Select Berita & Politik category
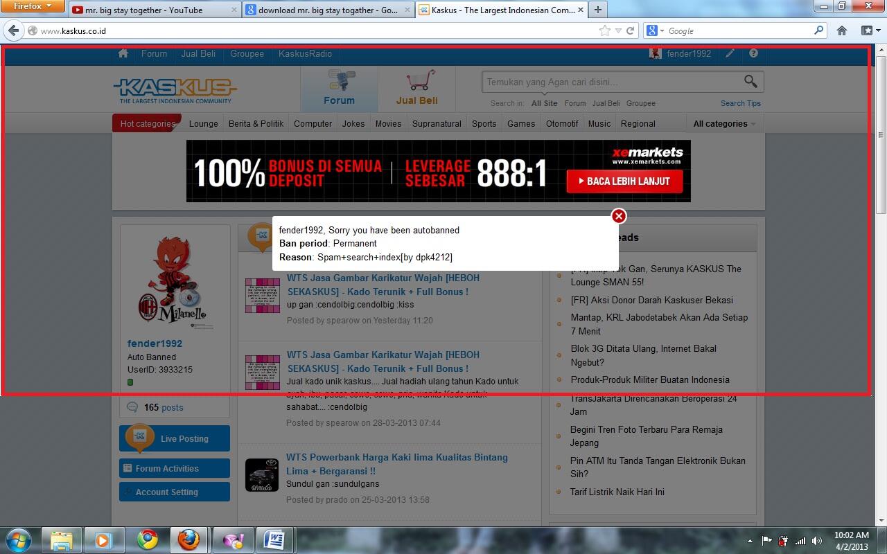Viewport: 887px width, 554px height. click(x=256, y=123)
